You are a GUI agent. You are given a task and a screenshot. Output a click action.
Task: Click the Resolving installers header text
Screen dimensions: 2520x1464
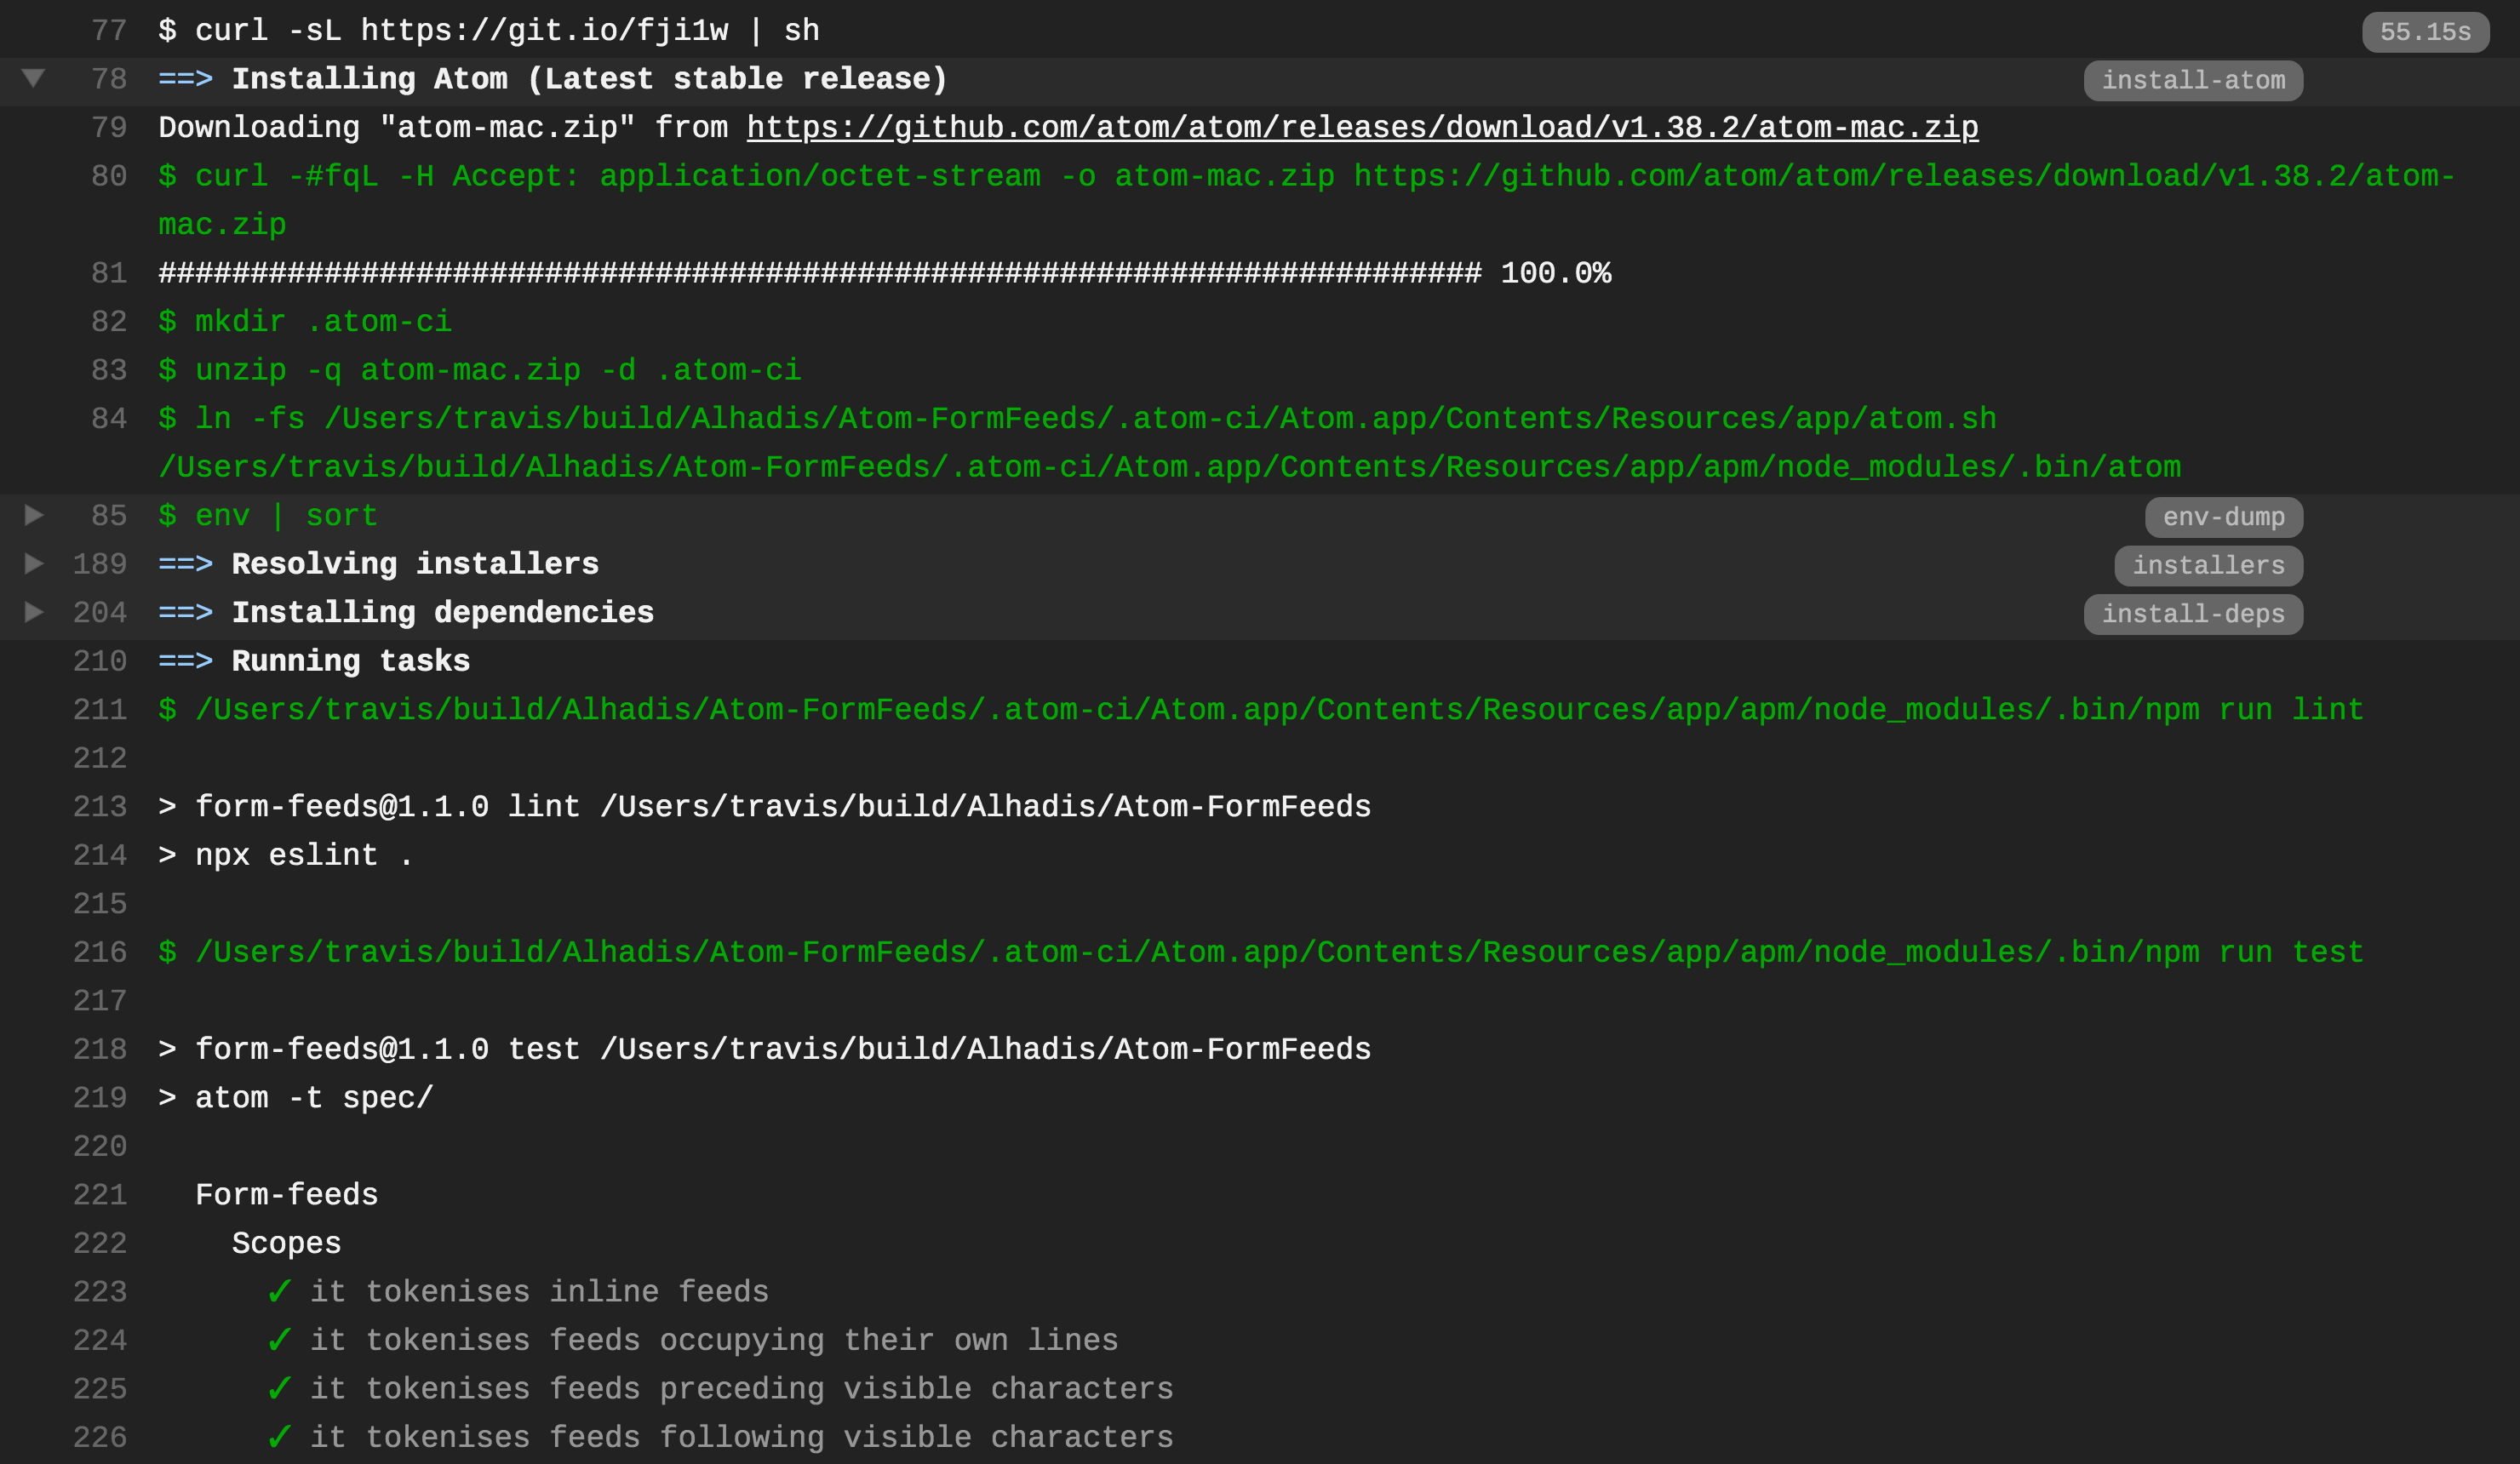point(414,564)
